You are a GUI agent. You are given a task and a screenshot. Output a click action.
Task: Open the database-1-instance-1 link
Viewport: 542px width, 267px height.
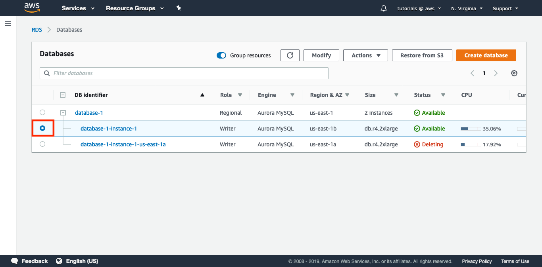(109, 129)
